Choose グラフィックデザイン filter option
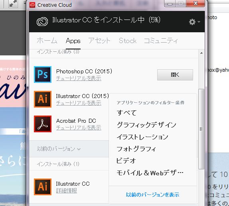 (146, 125)
